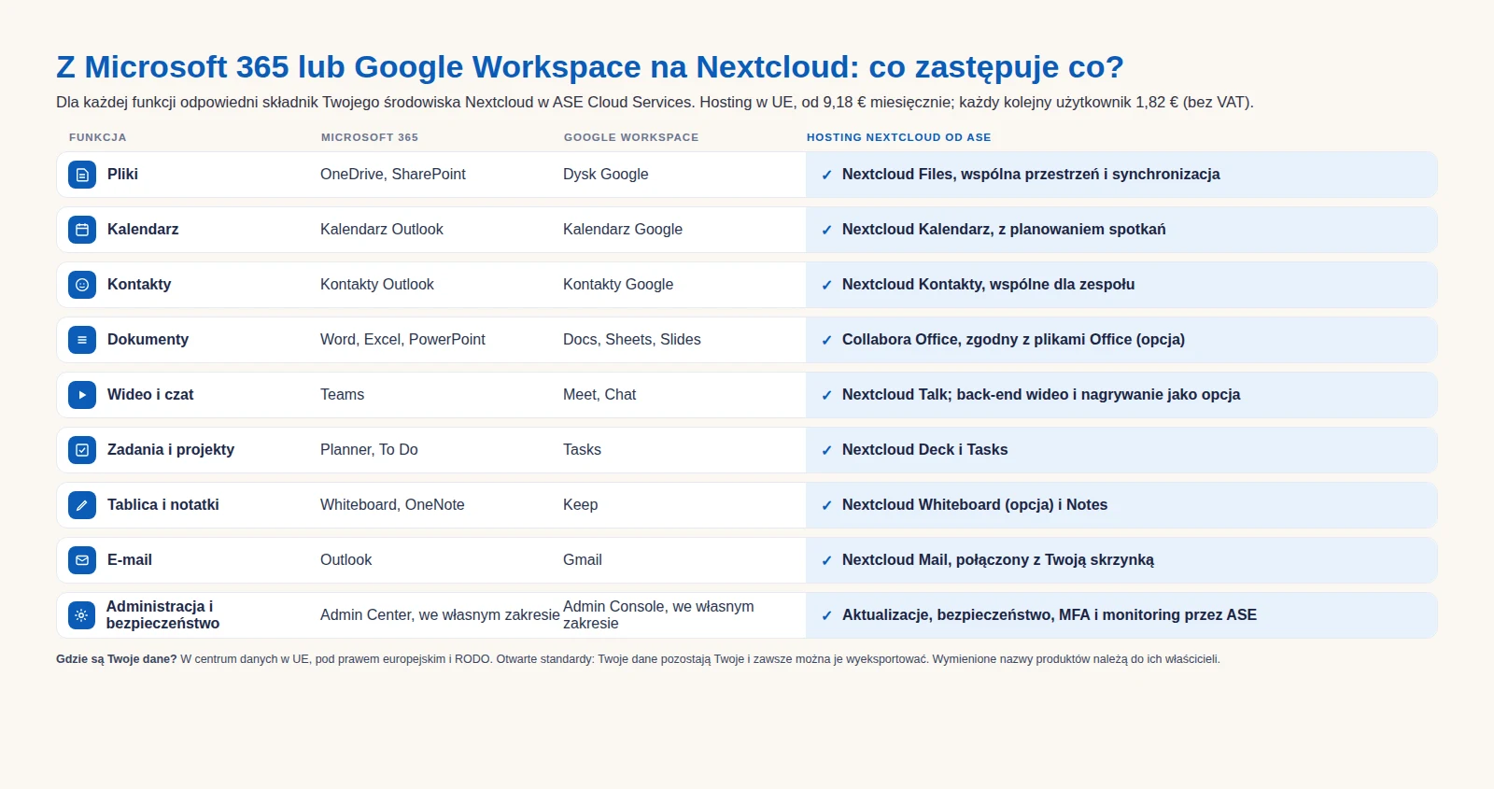Click the Kontakty smiley icon

[82, 285]
